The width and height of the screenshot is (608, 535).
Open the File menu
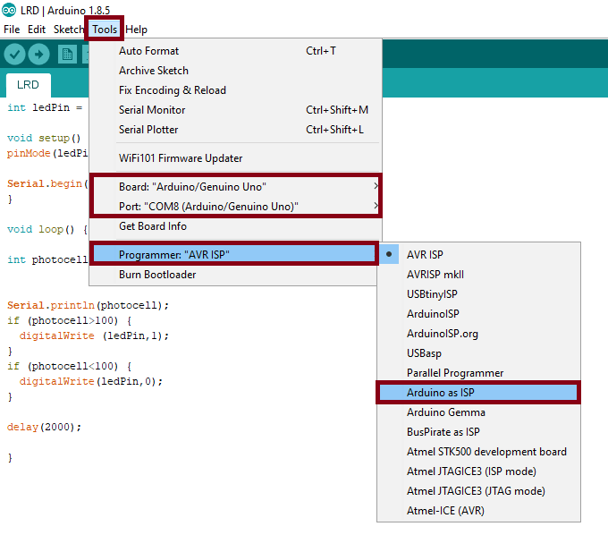[x=12, y=30]
